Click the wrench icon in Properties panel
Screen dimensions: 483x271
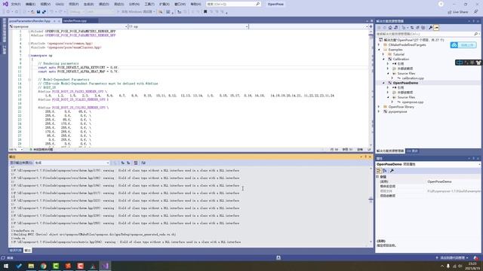click(x=392, y=171)
